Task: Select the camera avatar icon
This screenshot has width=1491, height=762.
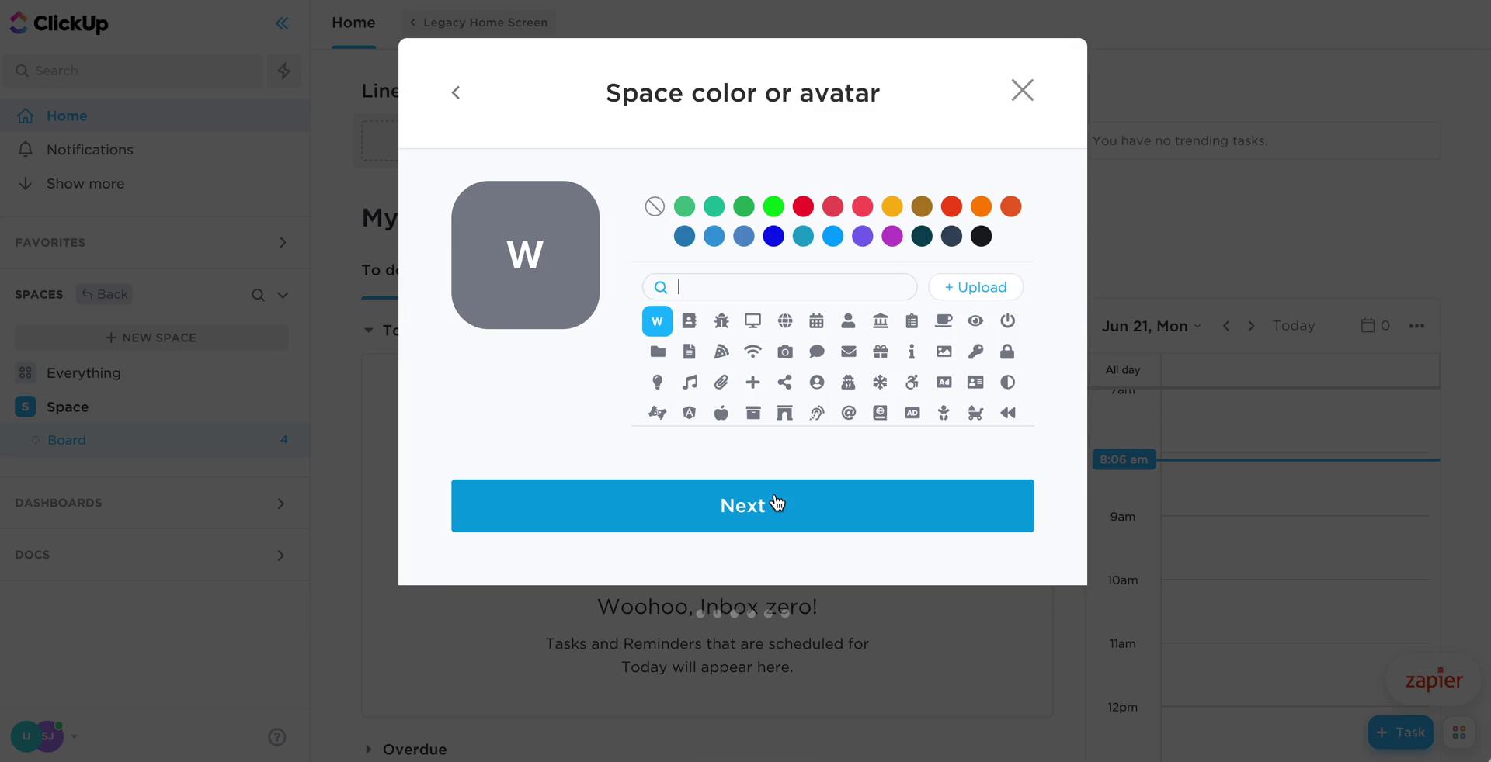Action: pyautogui.click(x=784, y=352)
